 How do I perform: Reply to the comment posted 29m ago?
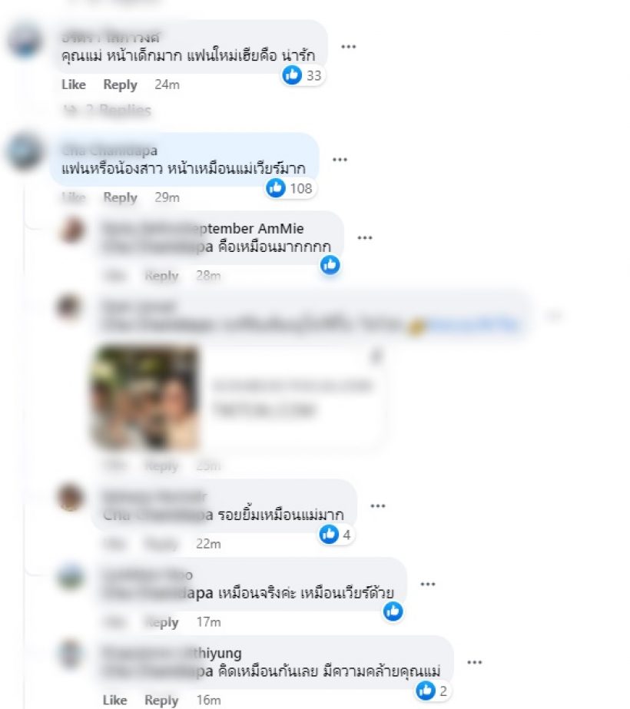pyautogui.click(x=121, y=197)
